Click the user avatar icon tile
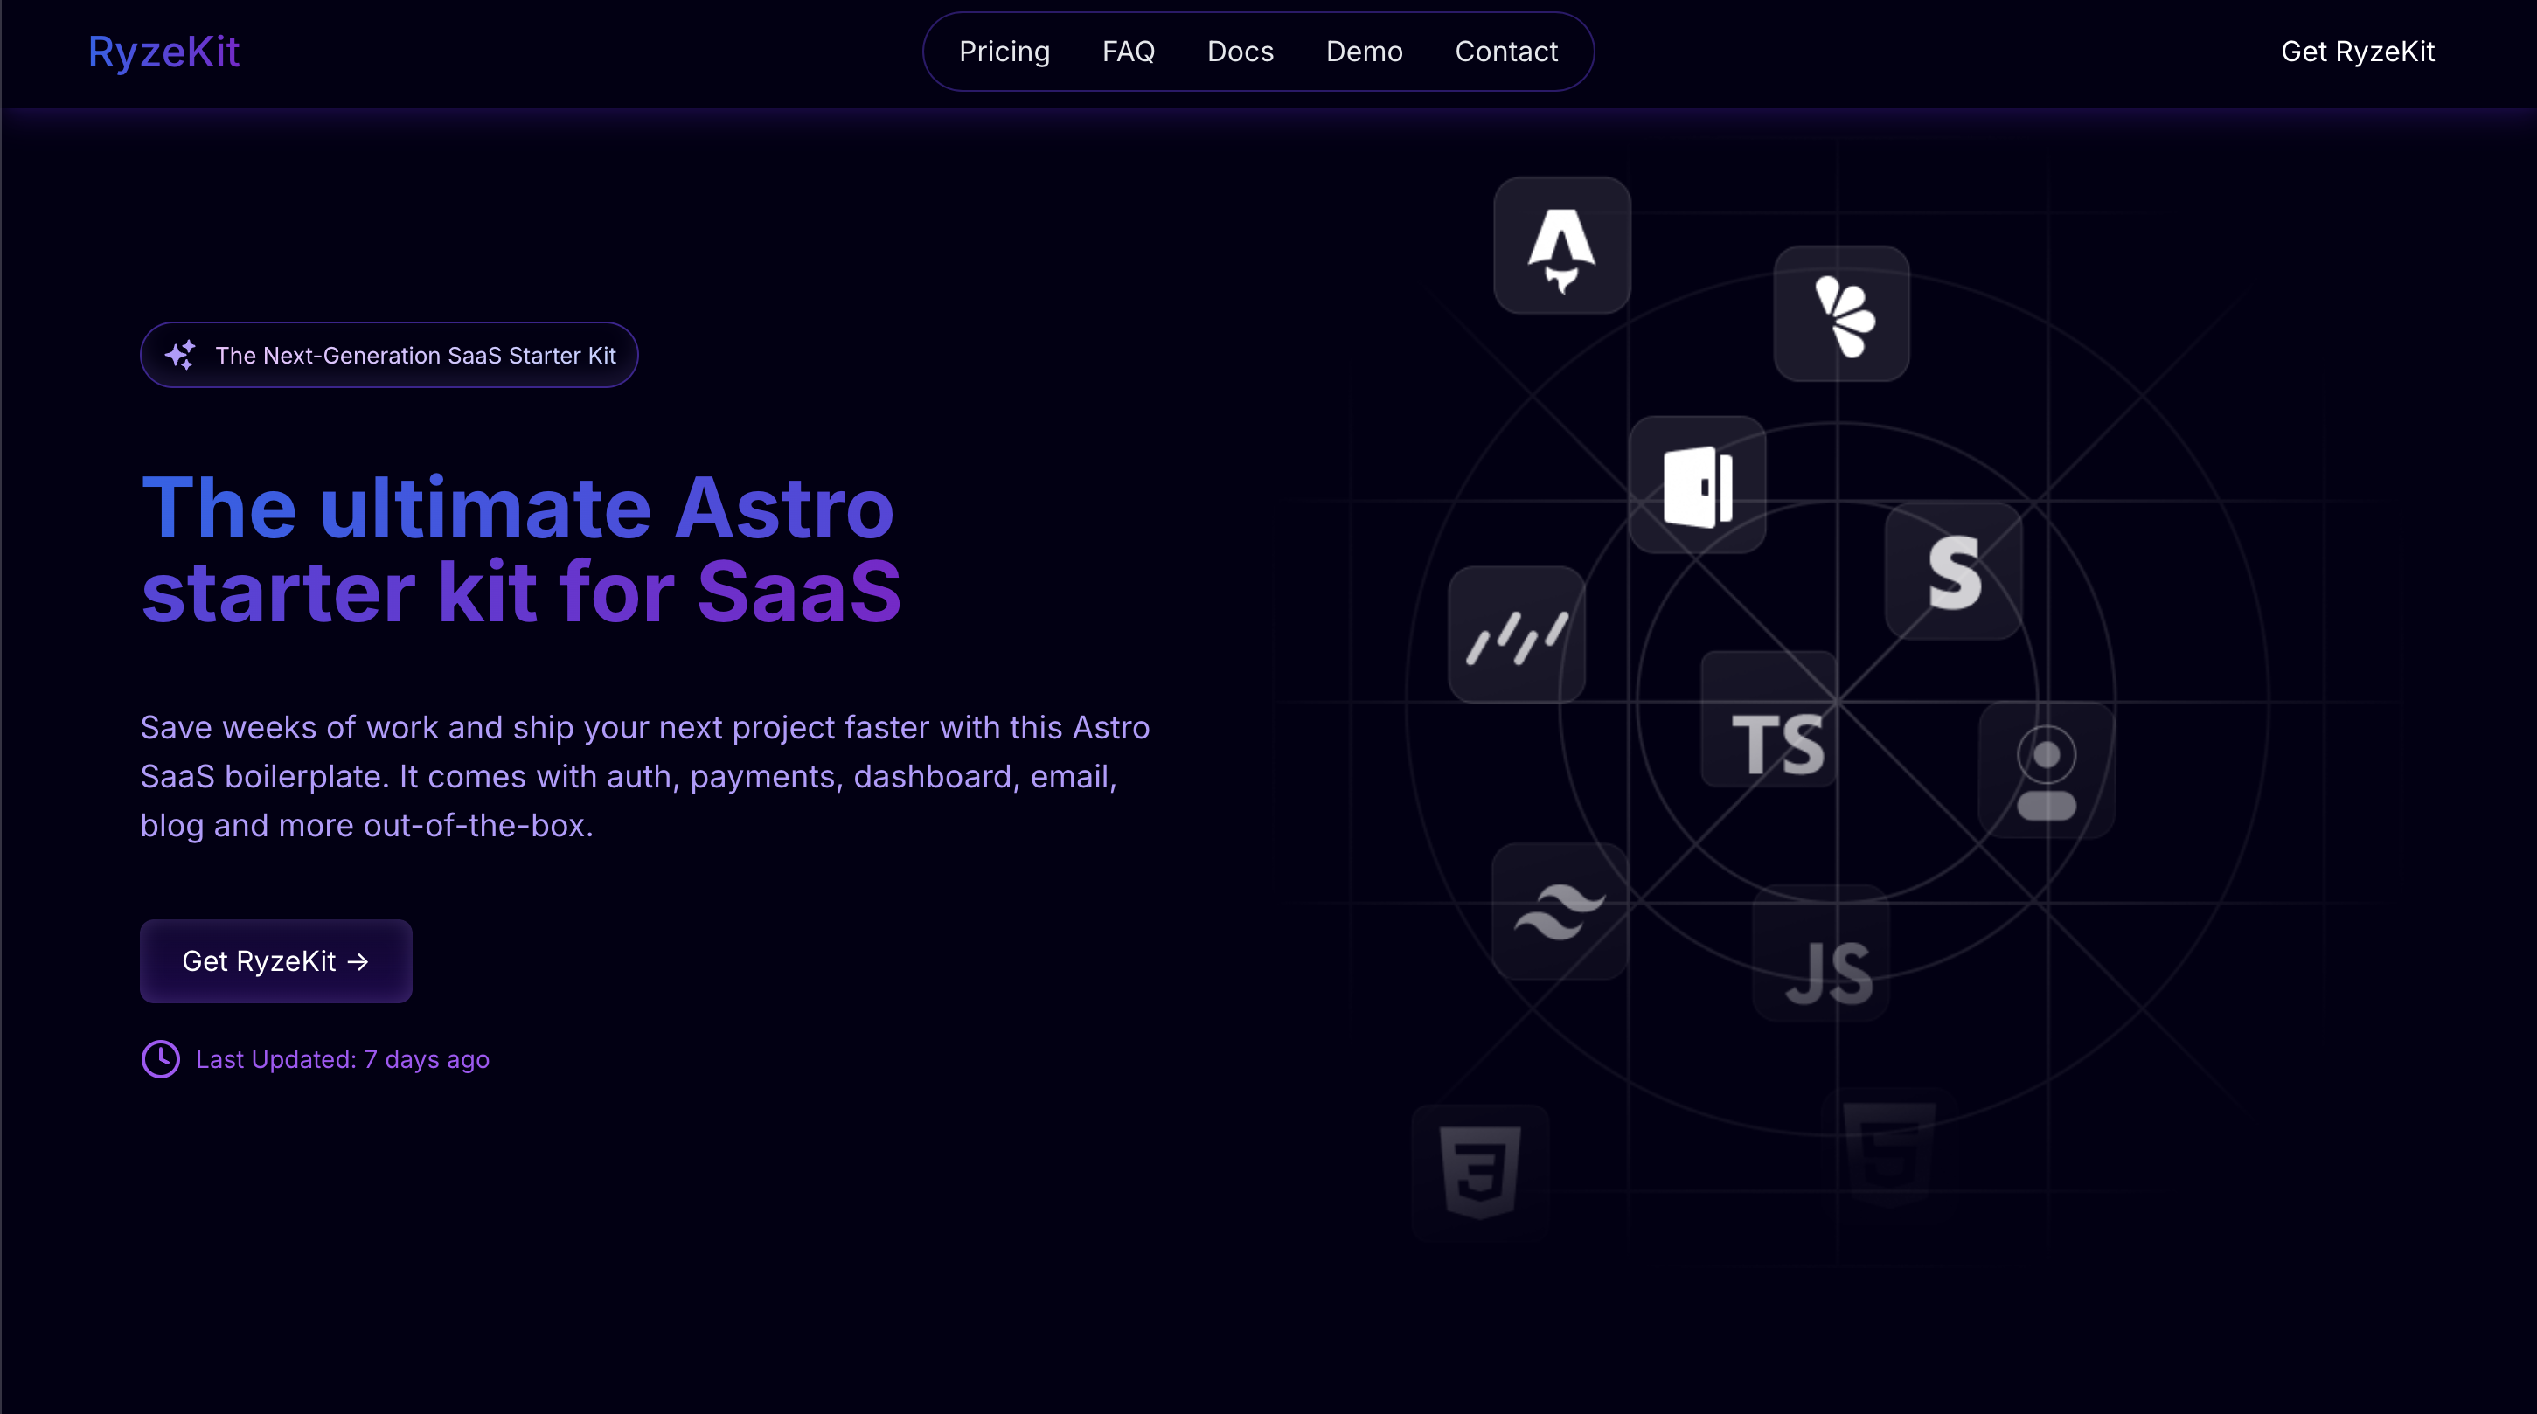2537x1414 pixels. 2047,770
